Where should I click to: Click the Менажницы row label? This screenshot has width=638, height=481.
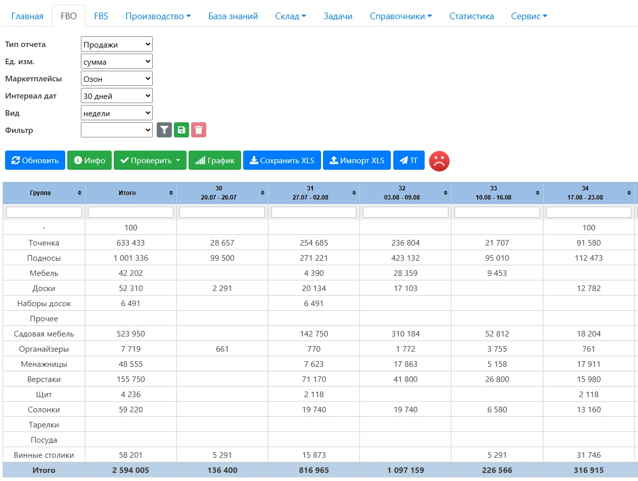coord(44,364)
